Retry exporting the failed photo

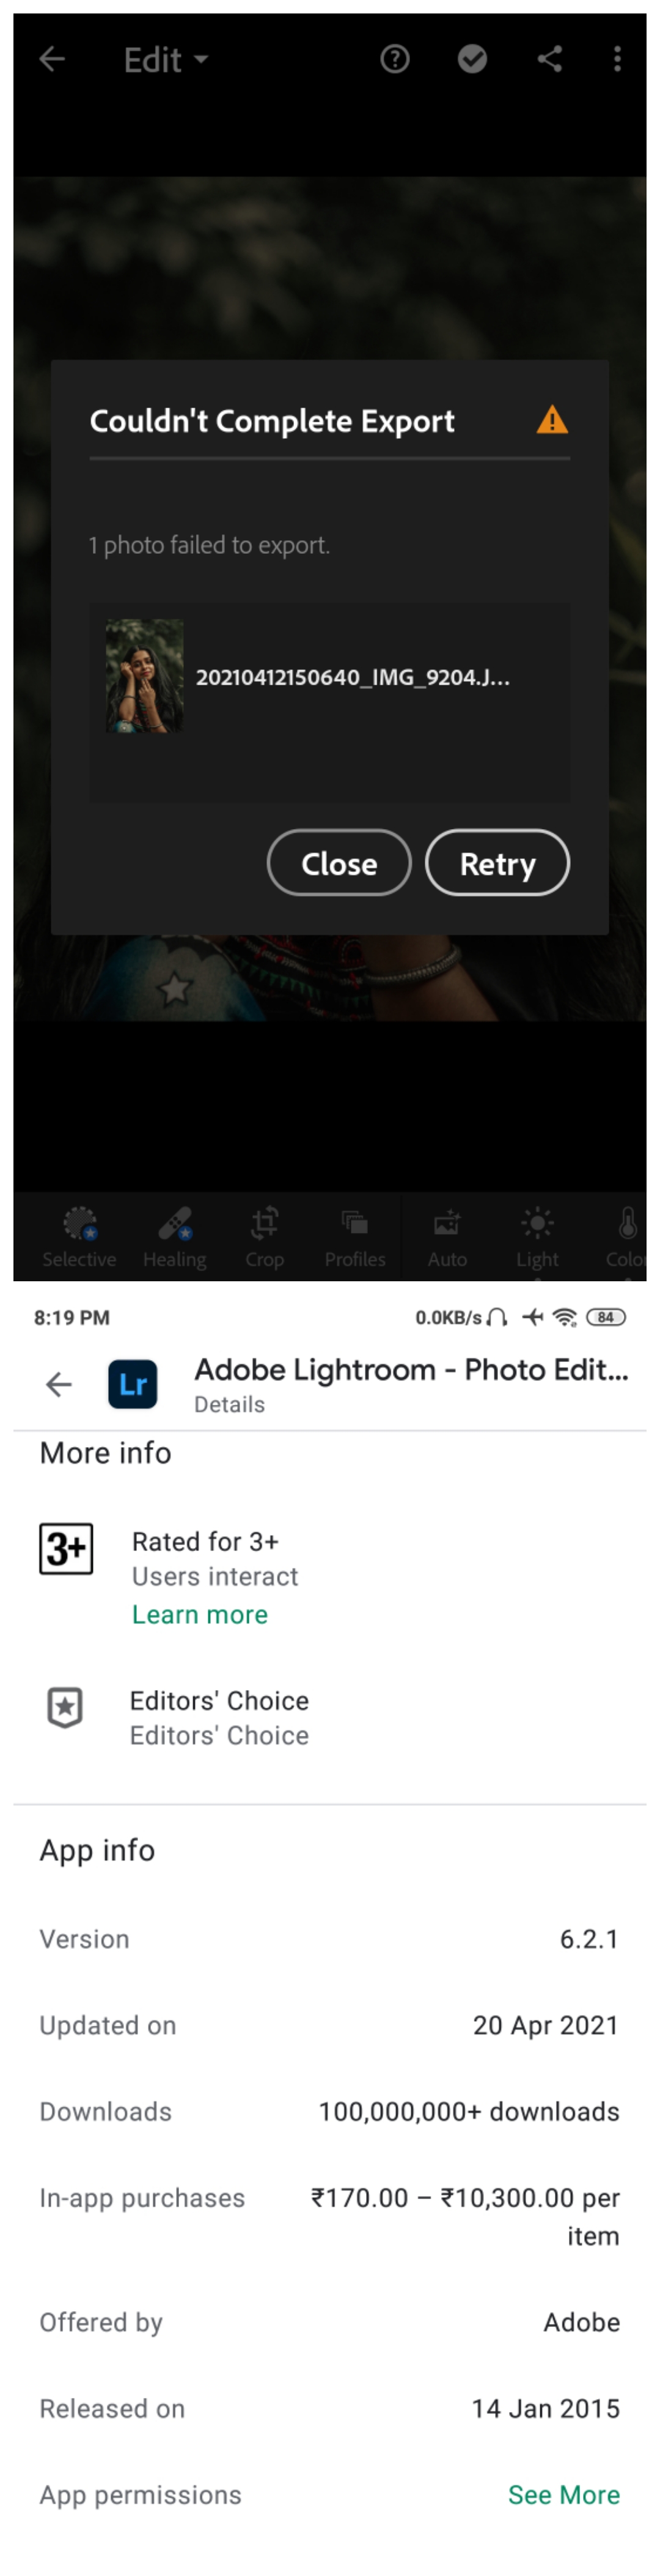click(497, 863)
